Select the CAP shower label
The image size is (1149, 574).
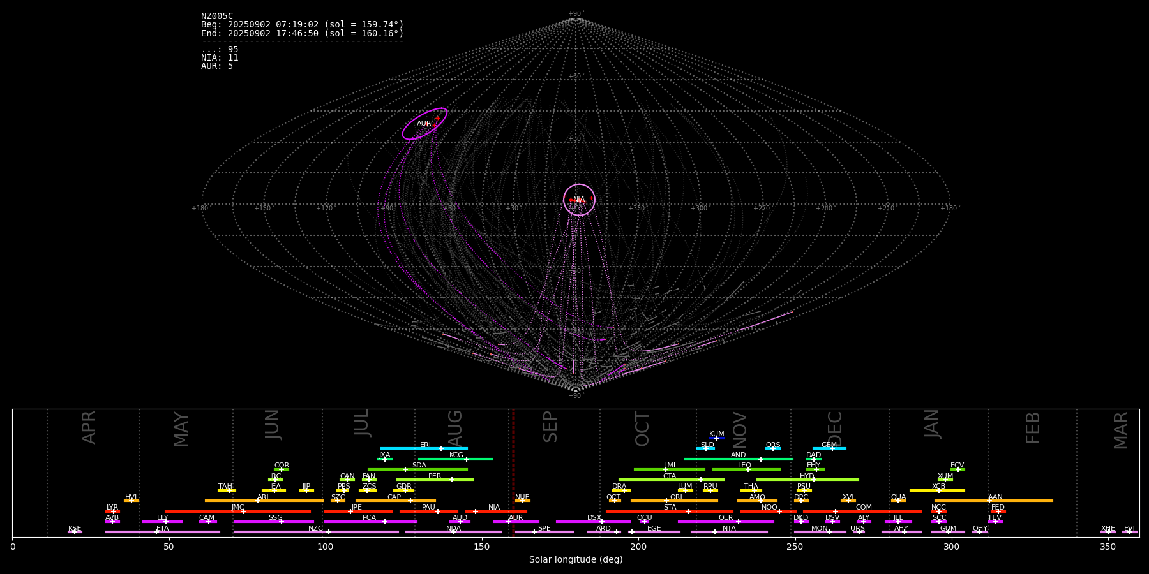[394, 497]
